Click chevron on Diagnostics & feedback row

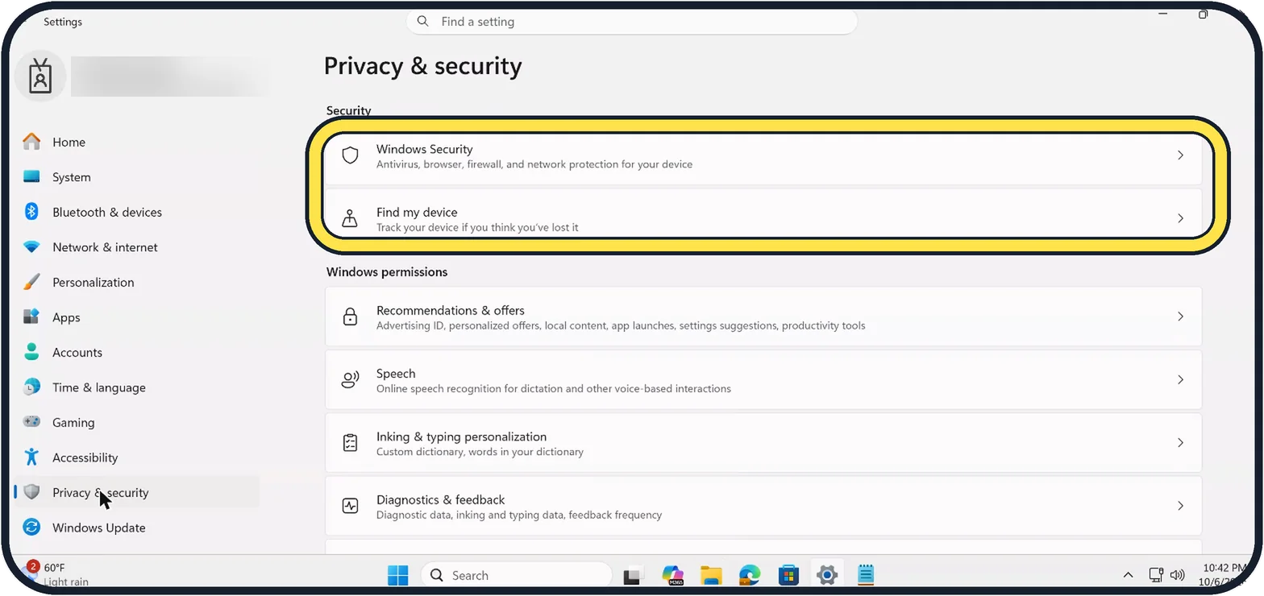[1180, 506]
